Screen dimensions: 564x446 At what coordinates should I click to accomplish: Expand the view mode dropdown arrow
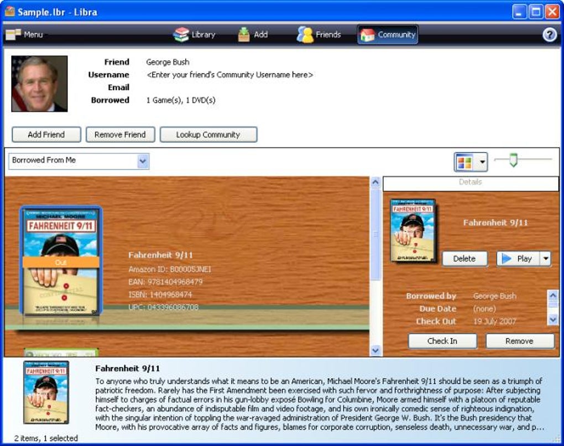482,162
